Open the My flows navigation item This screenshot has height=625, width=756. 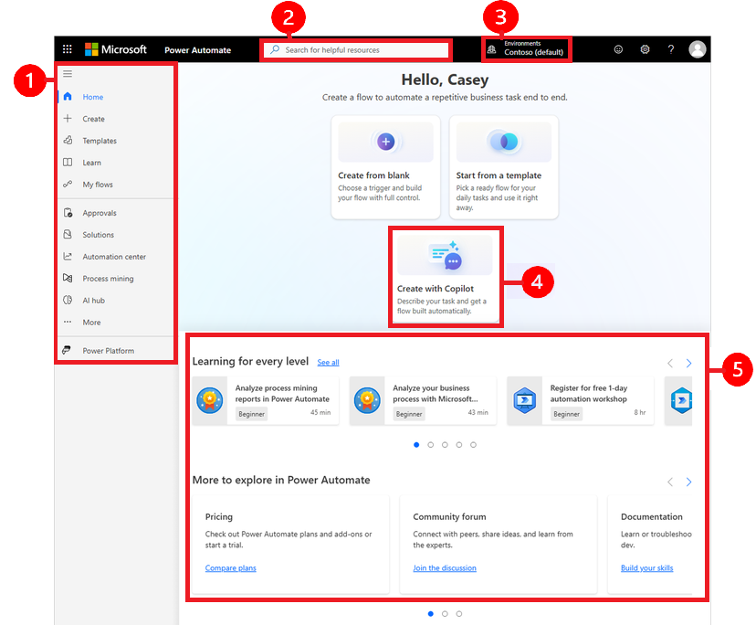pyautogui.click(x=115, y=185)
